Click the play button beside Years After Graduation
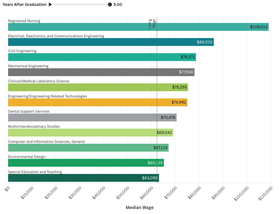Screen dimensions: 279x214 (x=50, y=4)
